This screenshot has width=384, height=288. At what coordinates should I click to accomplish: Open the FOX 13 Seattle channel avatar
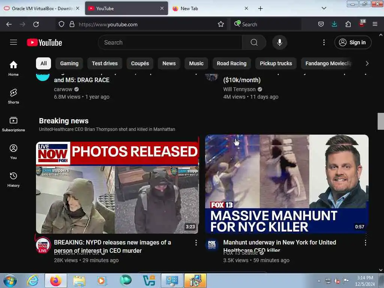click(212, 244)
